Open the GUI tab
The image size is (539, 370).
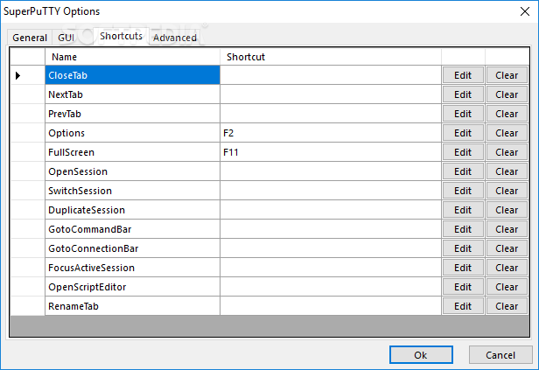point(66,37)
